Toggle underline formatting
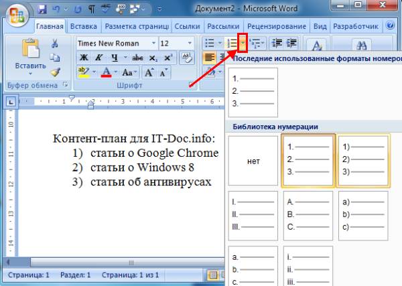 point(115,58)
